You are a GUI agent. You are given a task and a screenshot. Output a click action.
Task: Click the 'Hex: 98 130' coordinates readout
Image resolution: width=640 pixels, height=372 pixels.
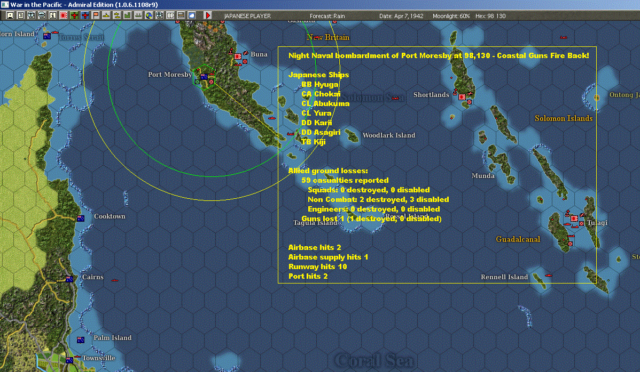coord(490,17)
